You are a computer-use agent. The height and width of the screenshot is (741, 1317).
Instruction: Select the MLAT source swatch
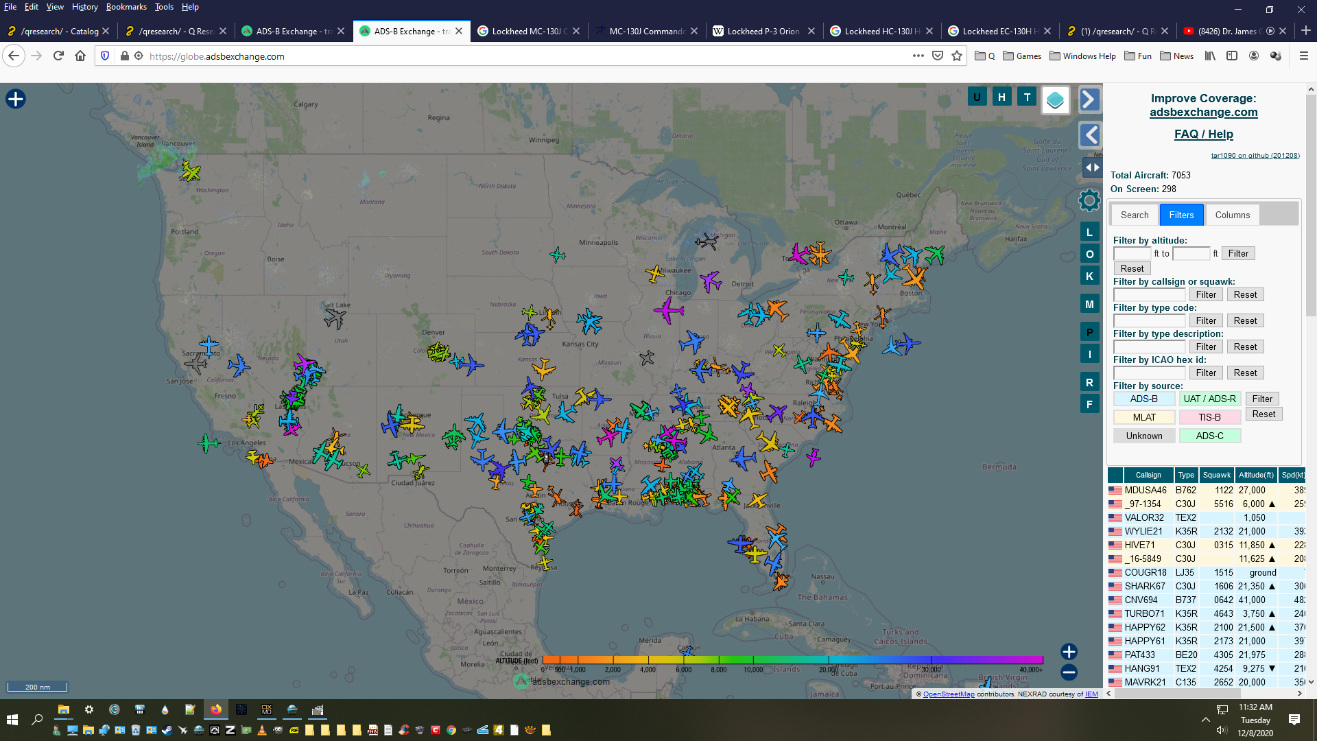tap(1143, 417)
